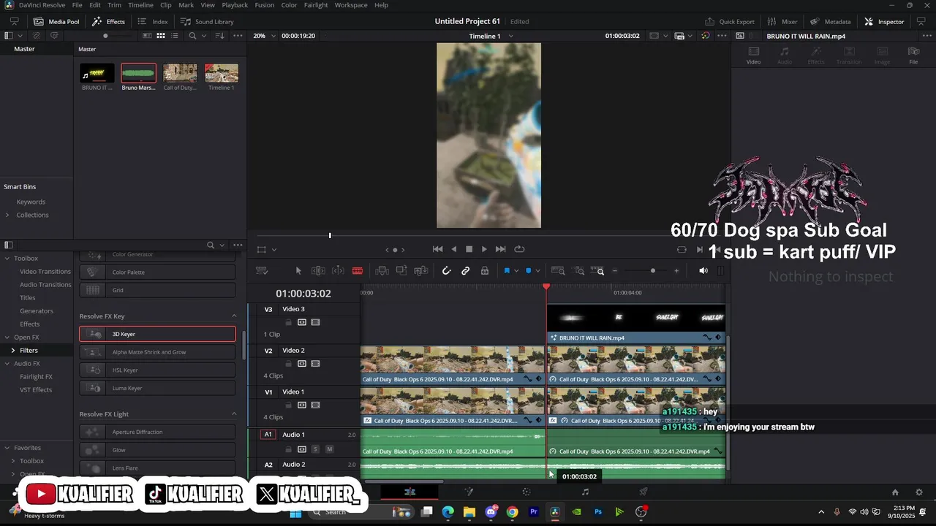This screenshot has width=936, height=526.
Task: Collapse the Resolve FX Light section
Action: [234, 414]
